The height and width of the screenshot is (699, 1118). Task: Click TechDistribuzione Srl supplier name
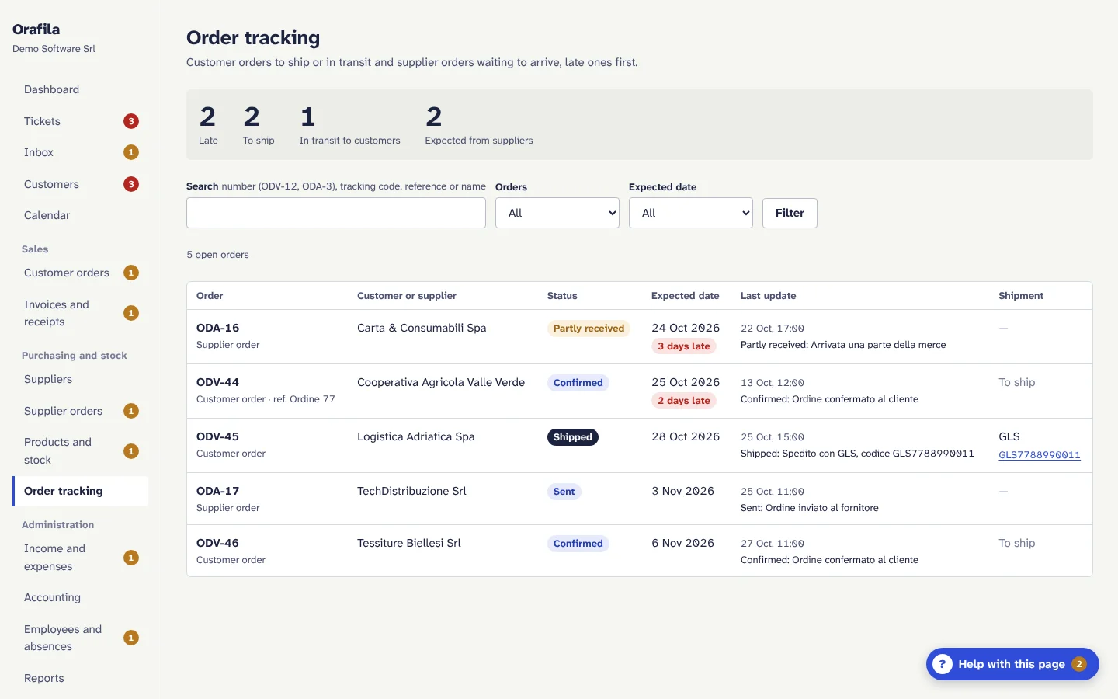click(x=411, y=491)
